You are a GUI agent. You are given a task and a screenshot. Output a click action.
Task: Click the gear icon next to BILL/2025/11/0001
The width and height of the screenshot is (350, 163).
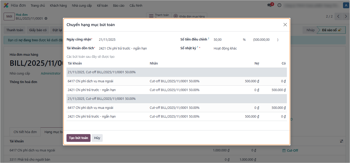click(x=46, y=19)
